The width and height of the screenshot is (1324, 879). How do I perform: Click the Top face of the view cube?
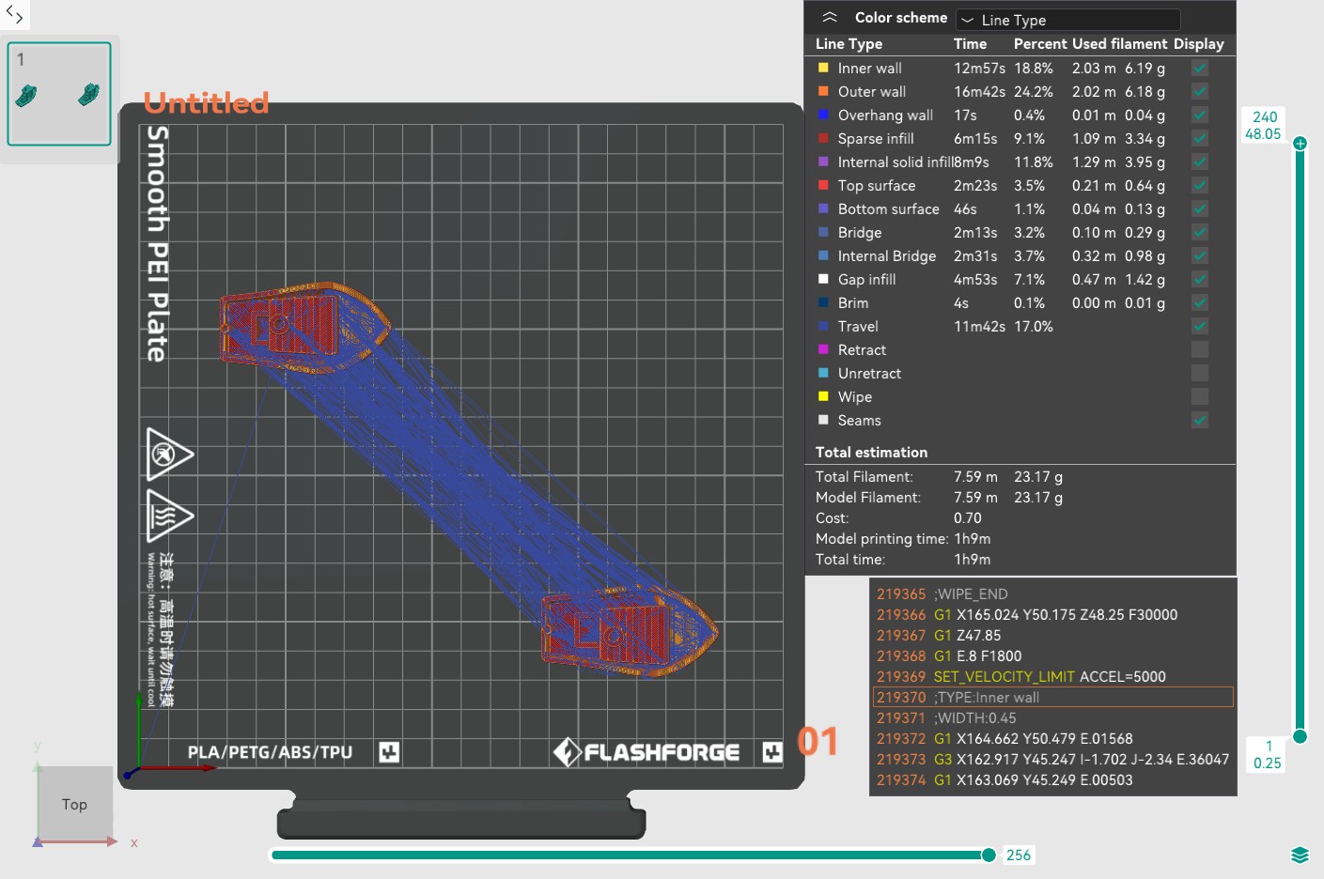(x=74, y=804)
